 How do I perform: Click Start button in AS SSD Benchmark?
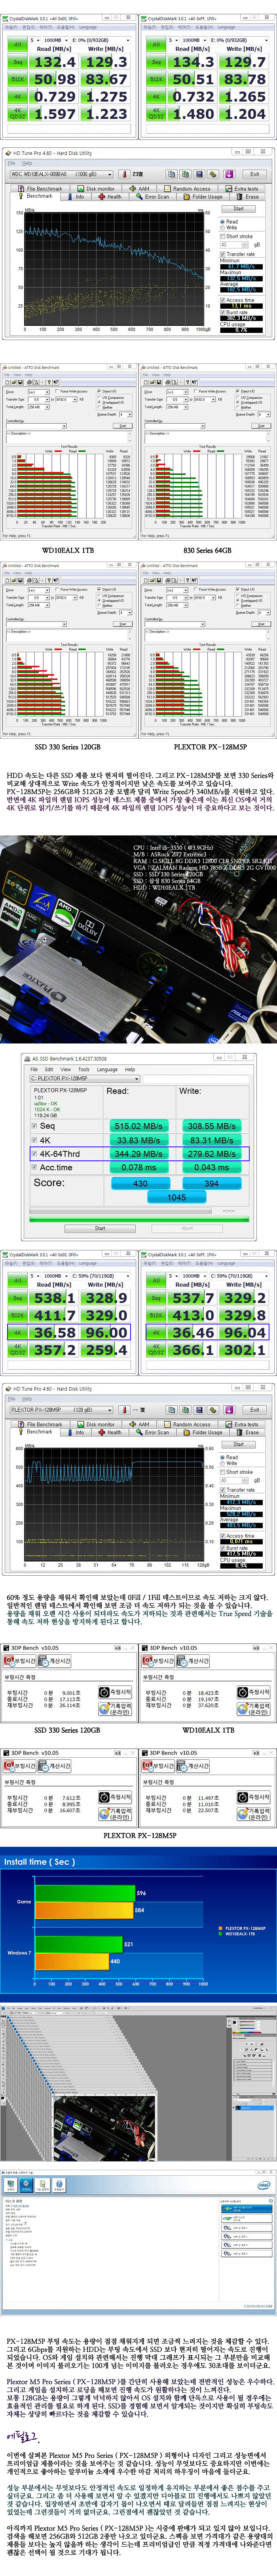(x=100, y=1228)
